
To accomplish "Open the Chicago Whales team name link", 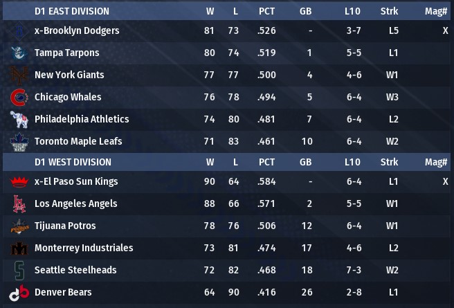I will [68, 98].
